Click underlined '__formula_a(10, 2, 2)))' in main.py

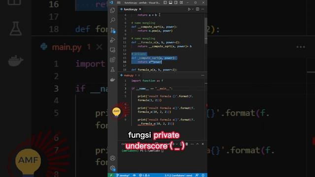click(156, 123)
